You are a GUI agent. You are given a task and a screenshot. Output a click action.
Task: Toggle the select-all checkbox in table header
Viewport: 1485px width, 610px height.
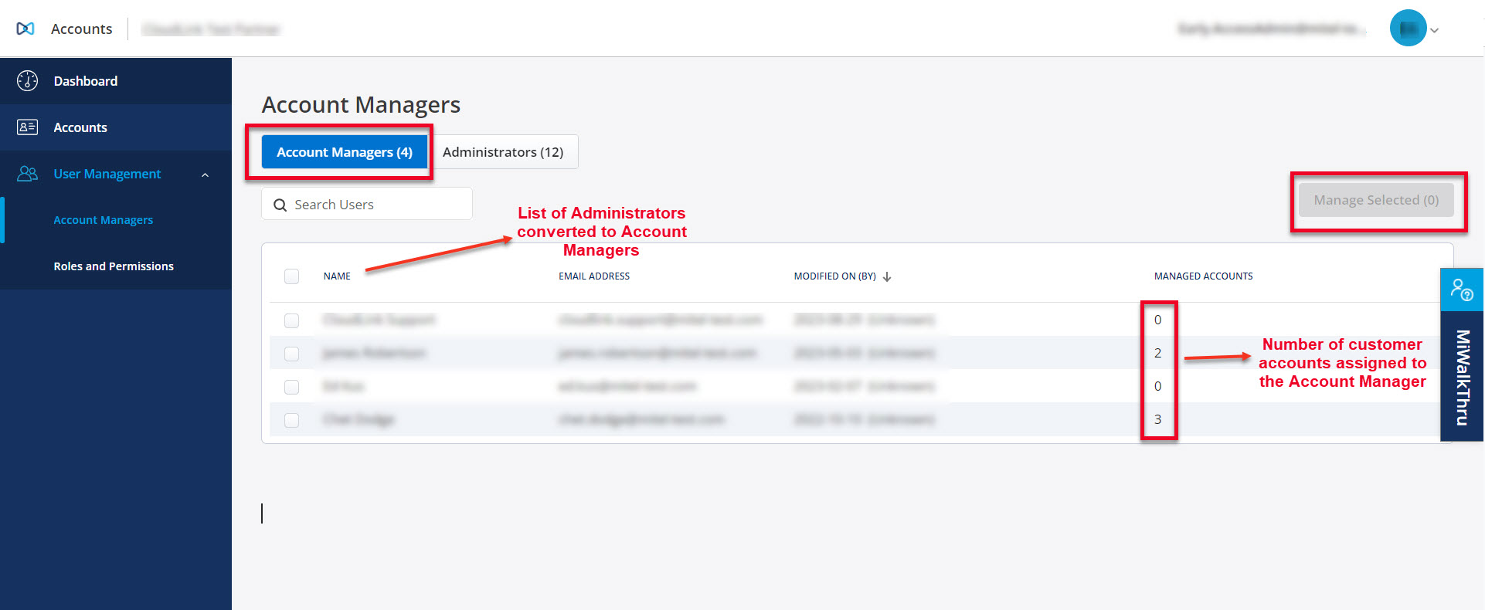291,276
